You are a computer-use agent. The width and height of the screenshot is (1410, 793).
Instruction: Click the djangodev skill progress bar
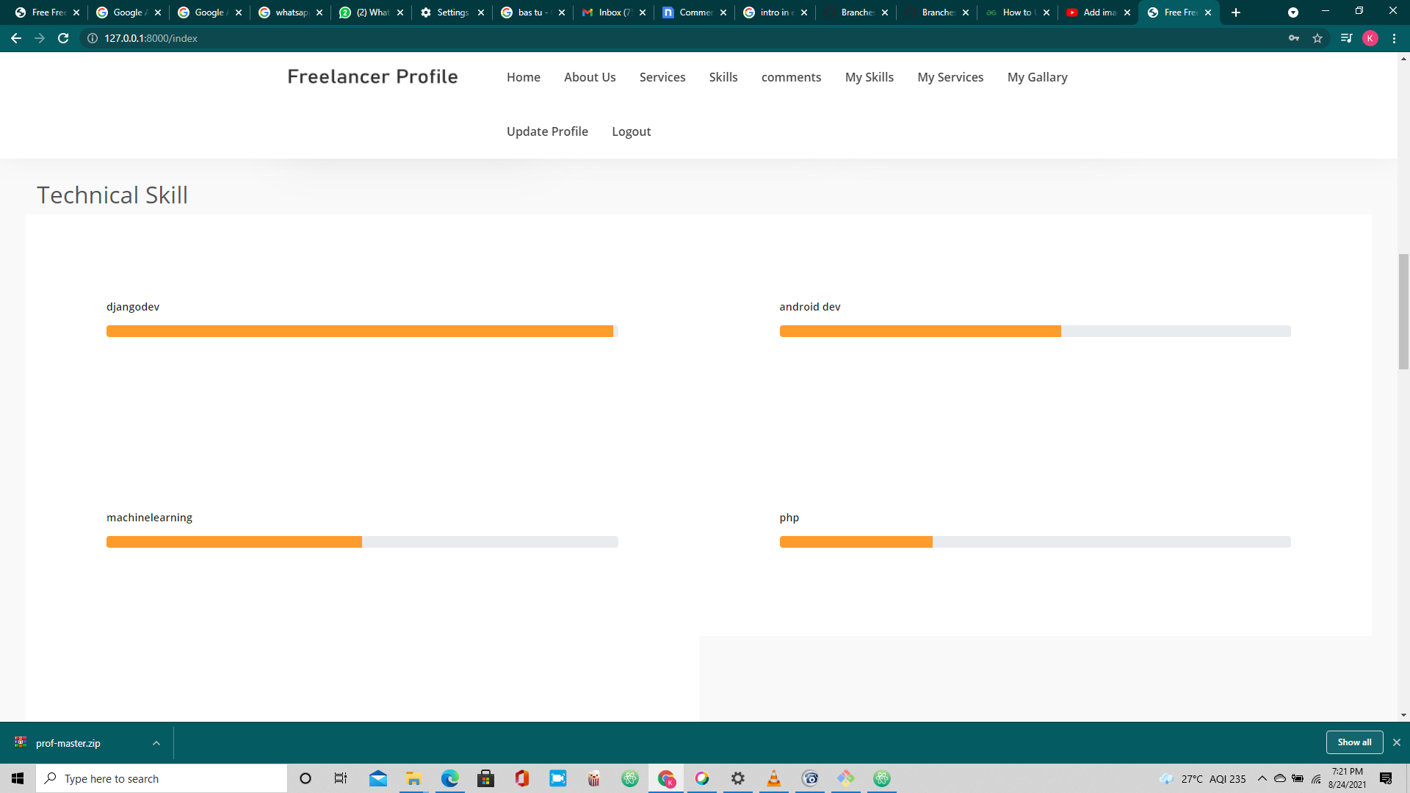point(362,331)
